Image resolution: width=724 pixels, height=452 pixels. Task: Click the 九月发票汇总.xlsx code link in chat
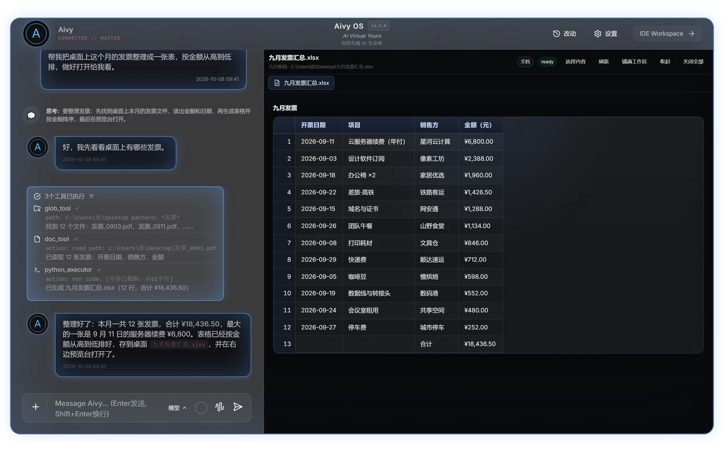click(179, 345)
